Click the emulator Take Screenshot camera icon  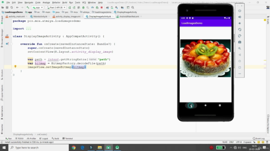point(240,42)
